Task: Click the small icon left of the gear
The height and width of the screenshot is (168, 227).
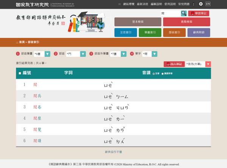Action: click(x=194, y=4)
